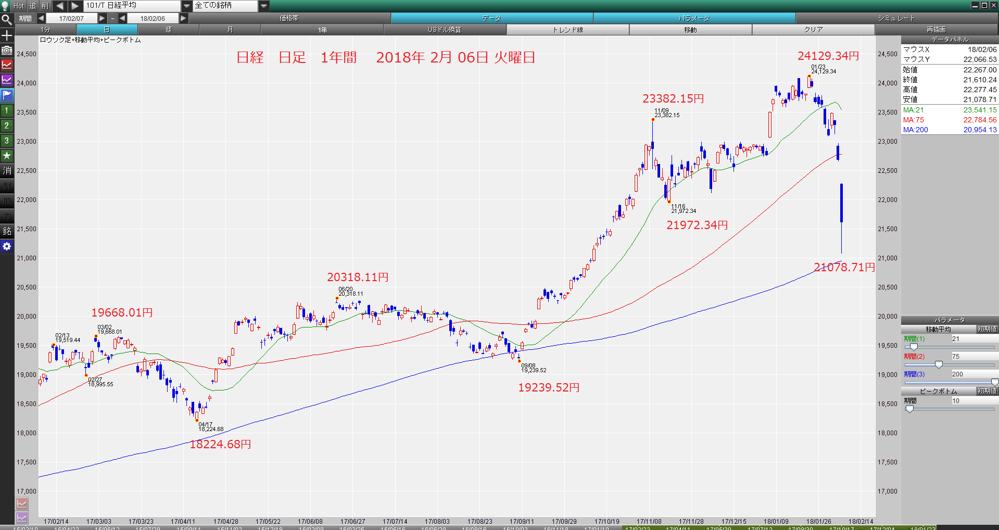Screen dimensions: 999x530
Task: Open the 価格帯 tab
Action: [x=289, y=18]
